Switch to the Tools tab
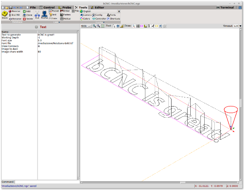 coord(81,7)
